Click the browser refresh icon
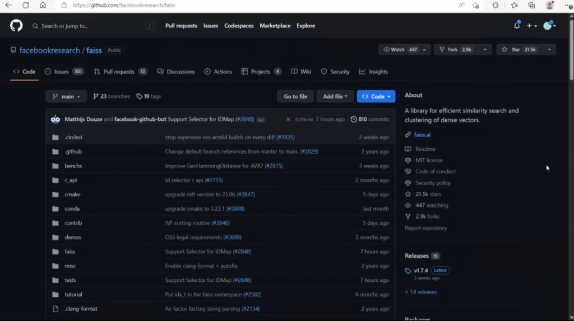The width and height of the screenshot is (574, 321). [26, 5]
